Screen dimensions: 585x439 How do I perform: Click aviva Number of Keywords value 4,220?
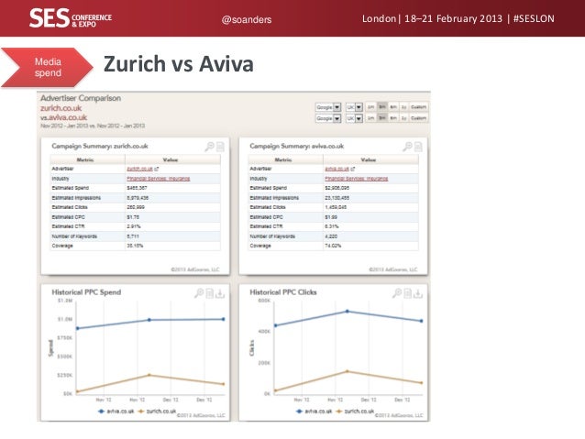(x=331, y=236)
